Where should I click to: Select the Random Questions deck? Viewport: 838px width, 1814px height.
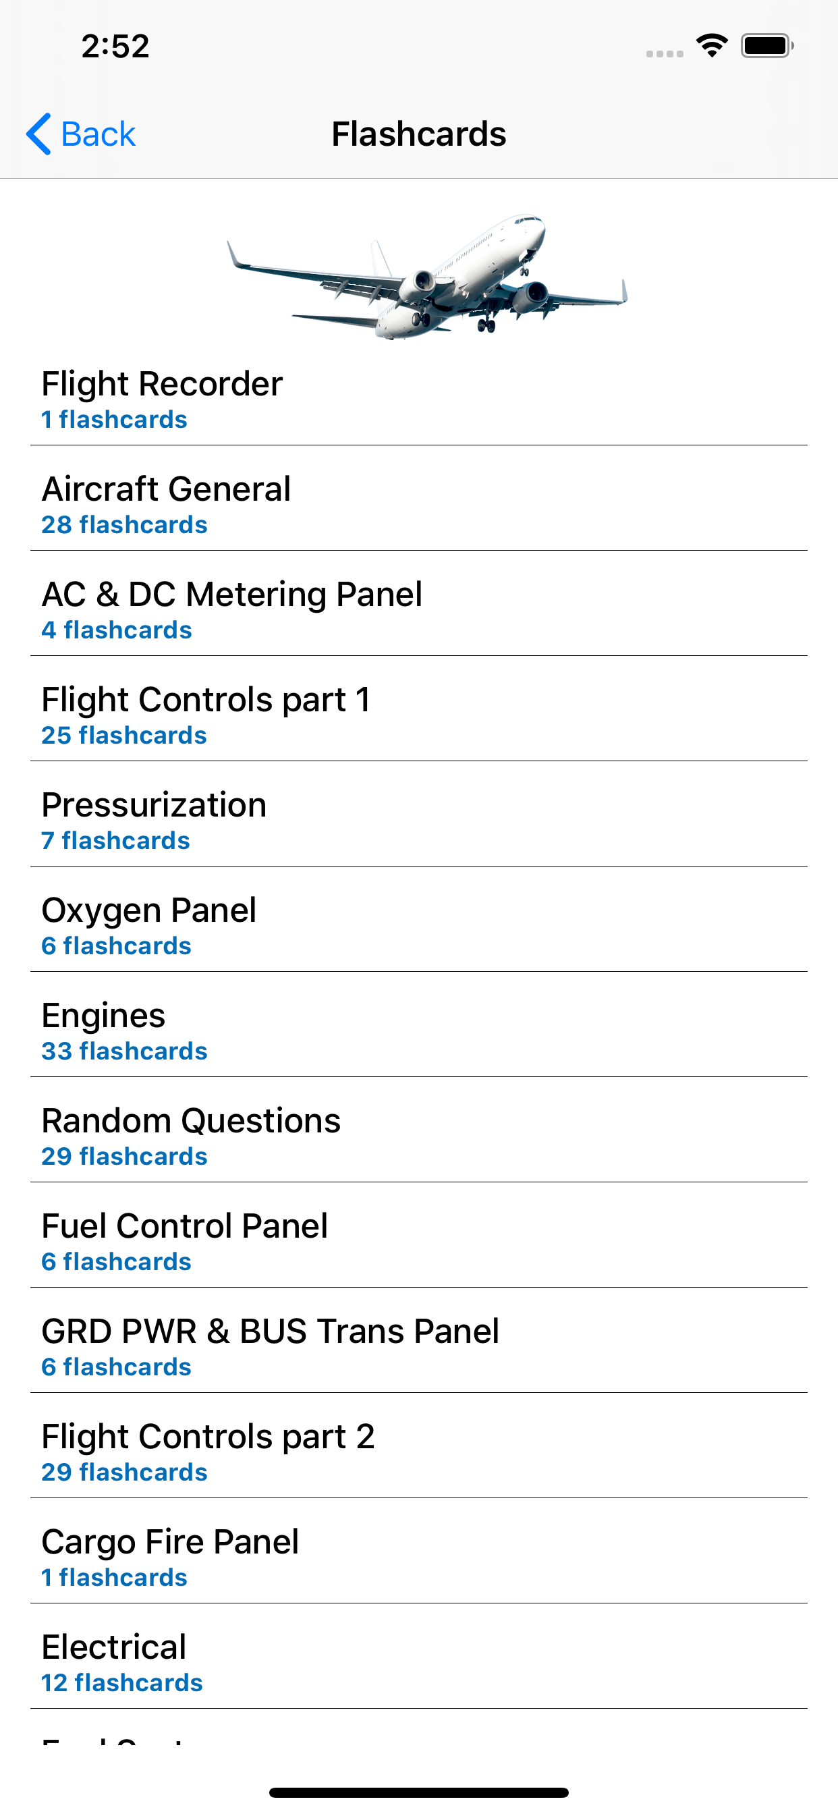point(418,1136)
